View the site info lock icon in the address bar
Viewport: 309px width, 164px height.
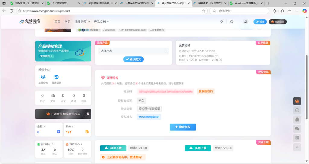[x=19, y=11]
